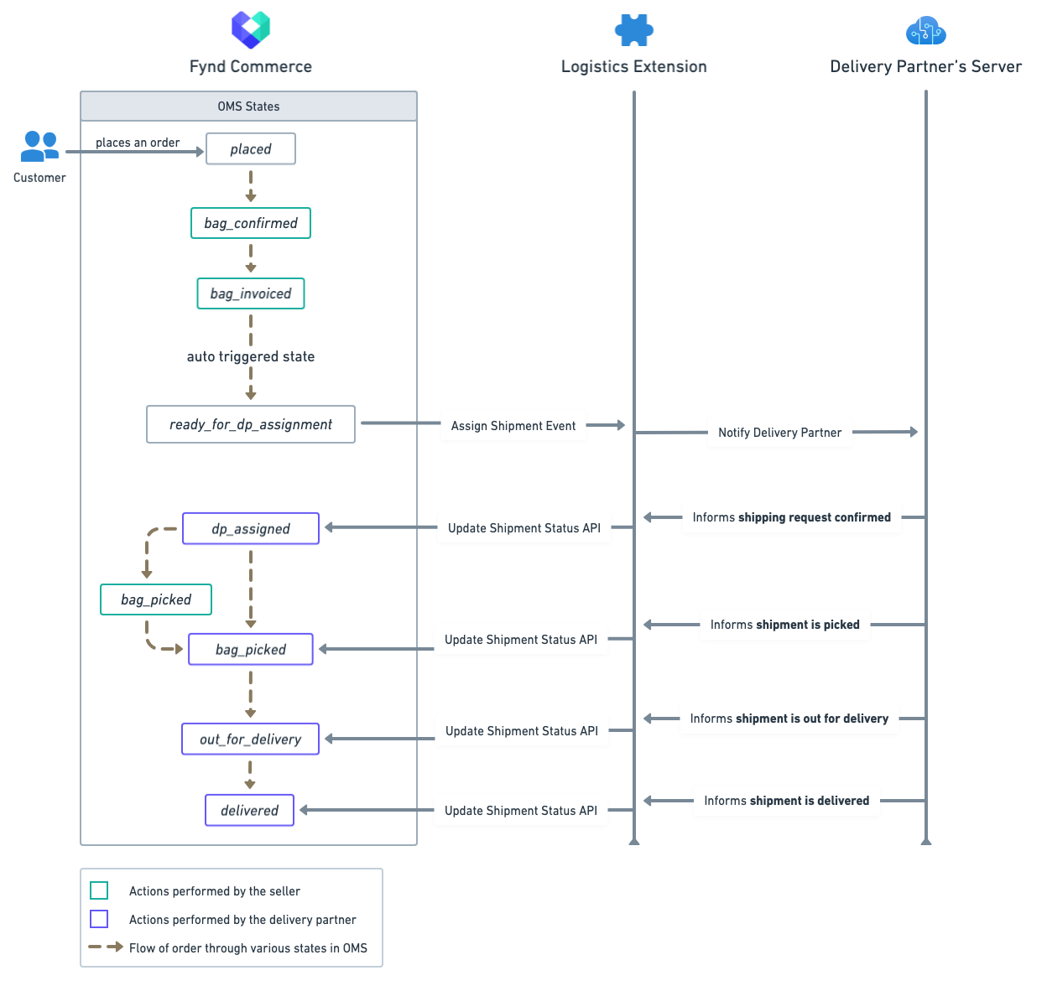This screenshot has height=986, width=1047.
Task: Click the Delivery Partner's Server cloud icon
Action: [x=925, y=31]
